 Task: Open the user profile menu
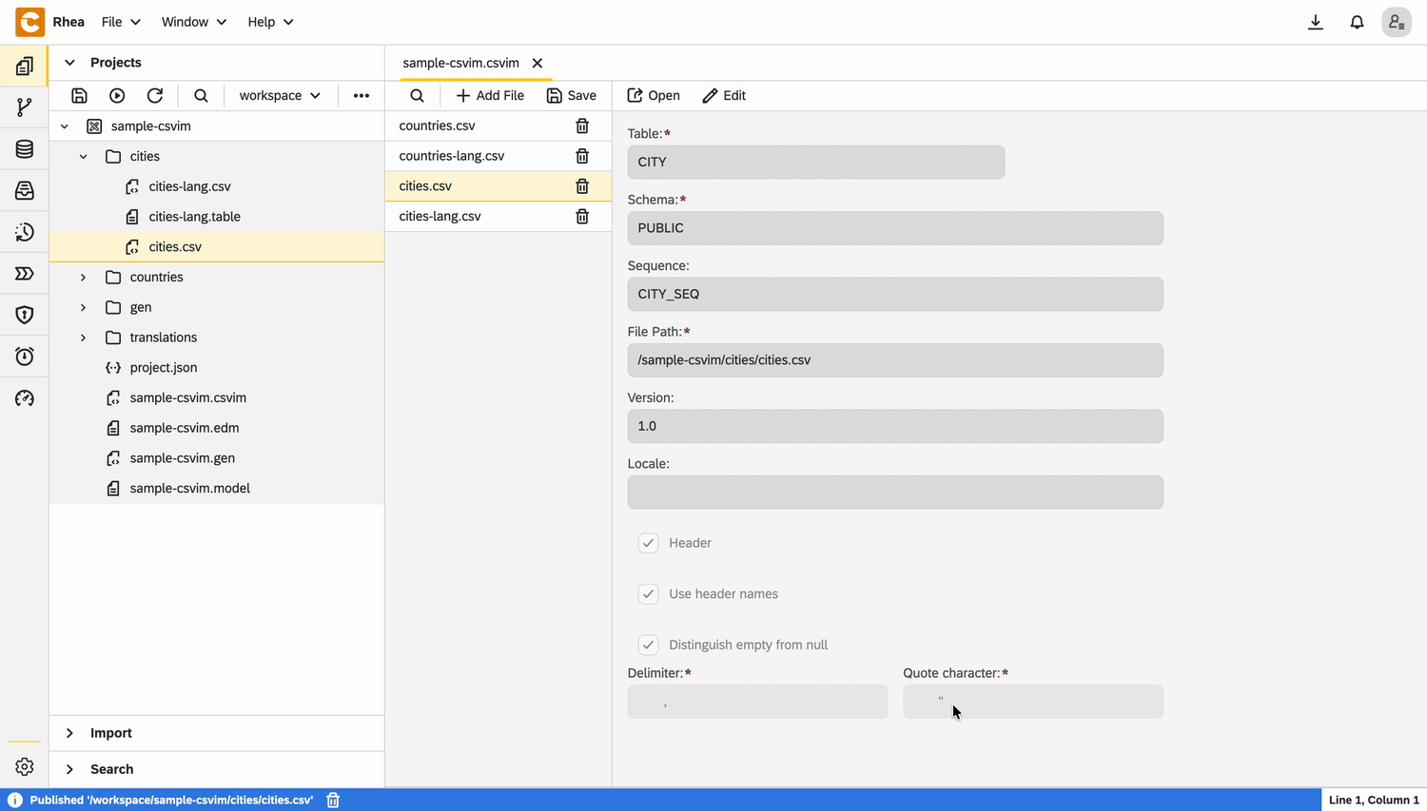click(1397, 22)
